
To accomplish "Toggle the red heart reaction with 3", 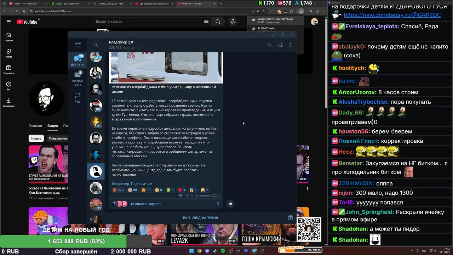I will click(x=182, y=190).
